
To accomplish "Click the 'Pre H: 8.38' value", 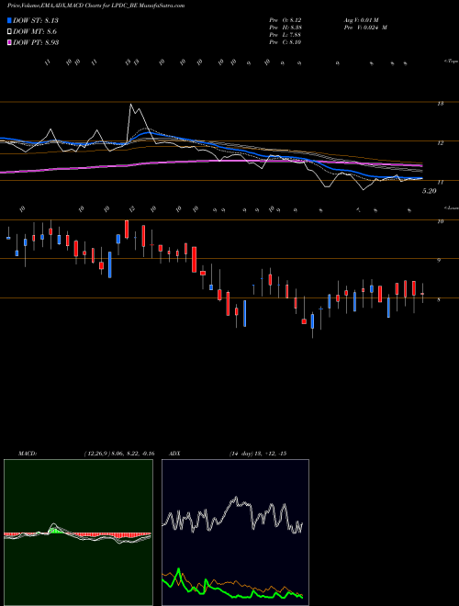I will [x=285, y=28].
